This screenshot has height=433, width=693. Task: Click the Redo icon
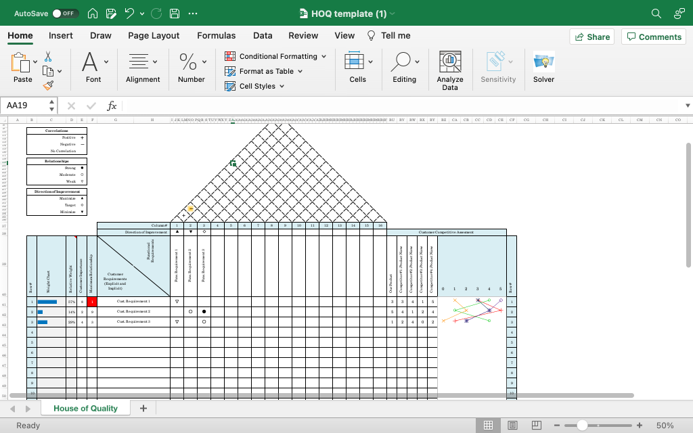coord(156,14)
